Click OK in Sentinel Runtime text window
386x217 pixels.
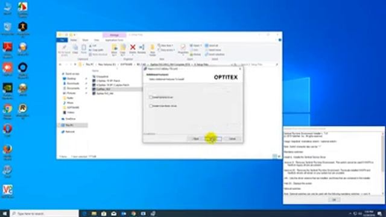point(334,200)
